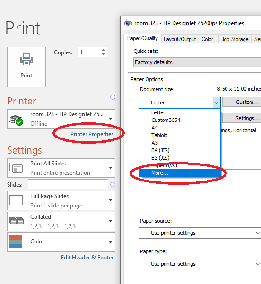Viewport: 261px width, 284px height.
Task: Choose B3 (JIS) in the size list
Action: (180, 158)
